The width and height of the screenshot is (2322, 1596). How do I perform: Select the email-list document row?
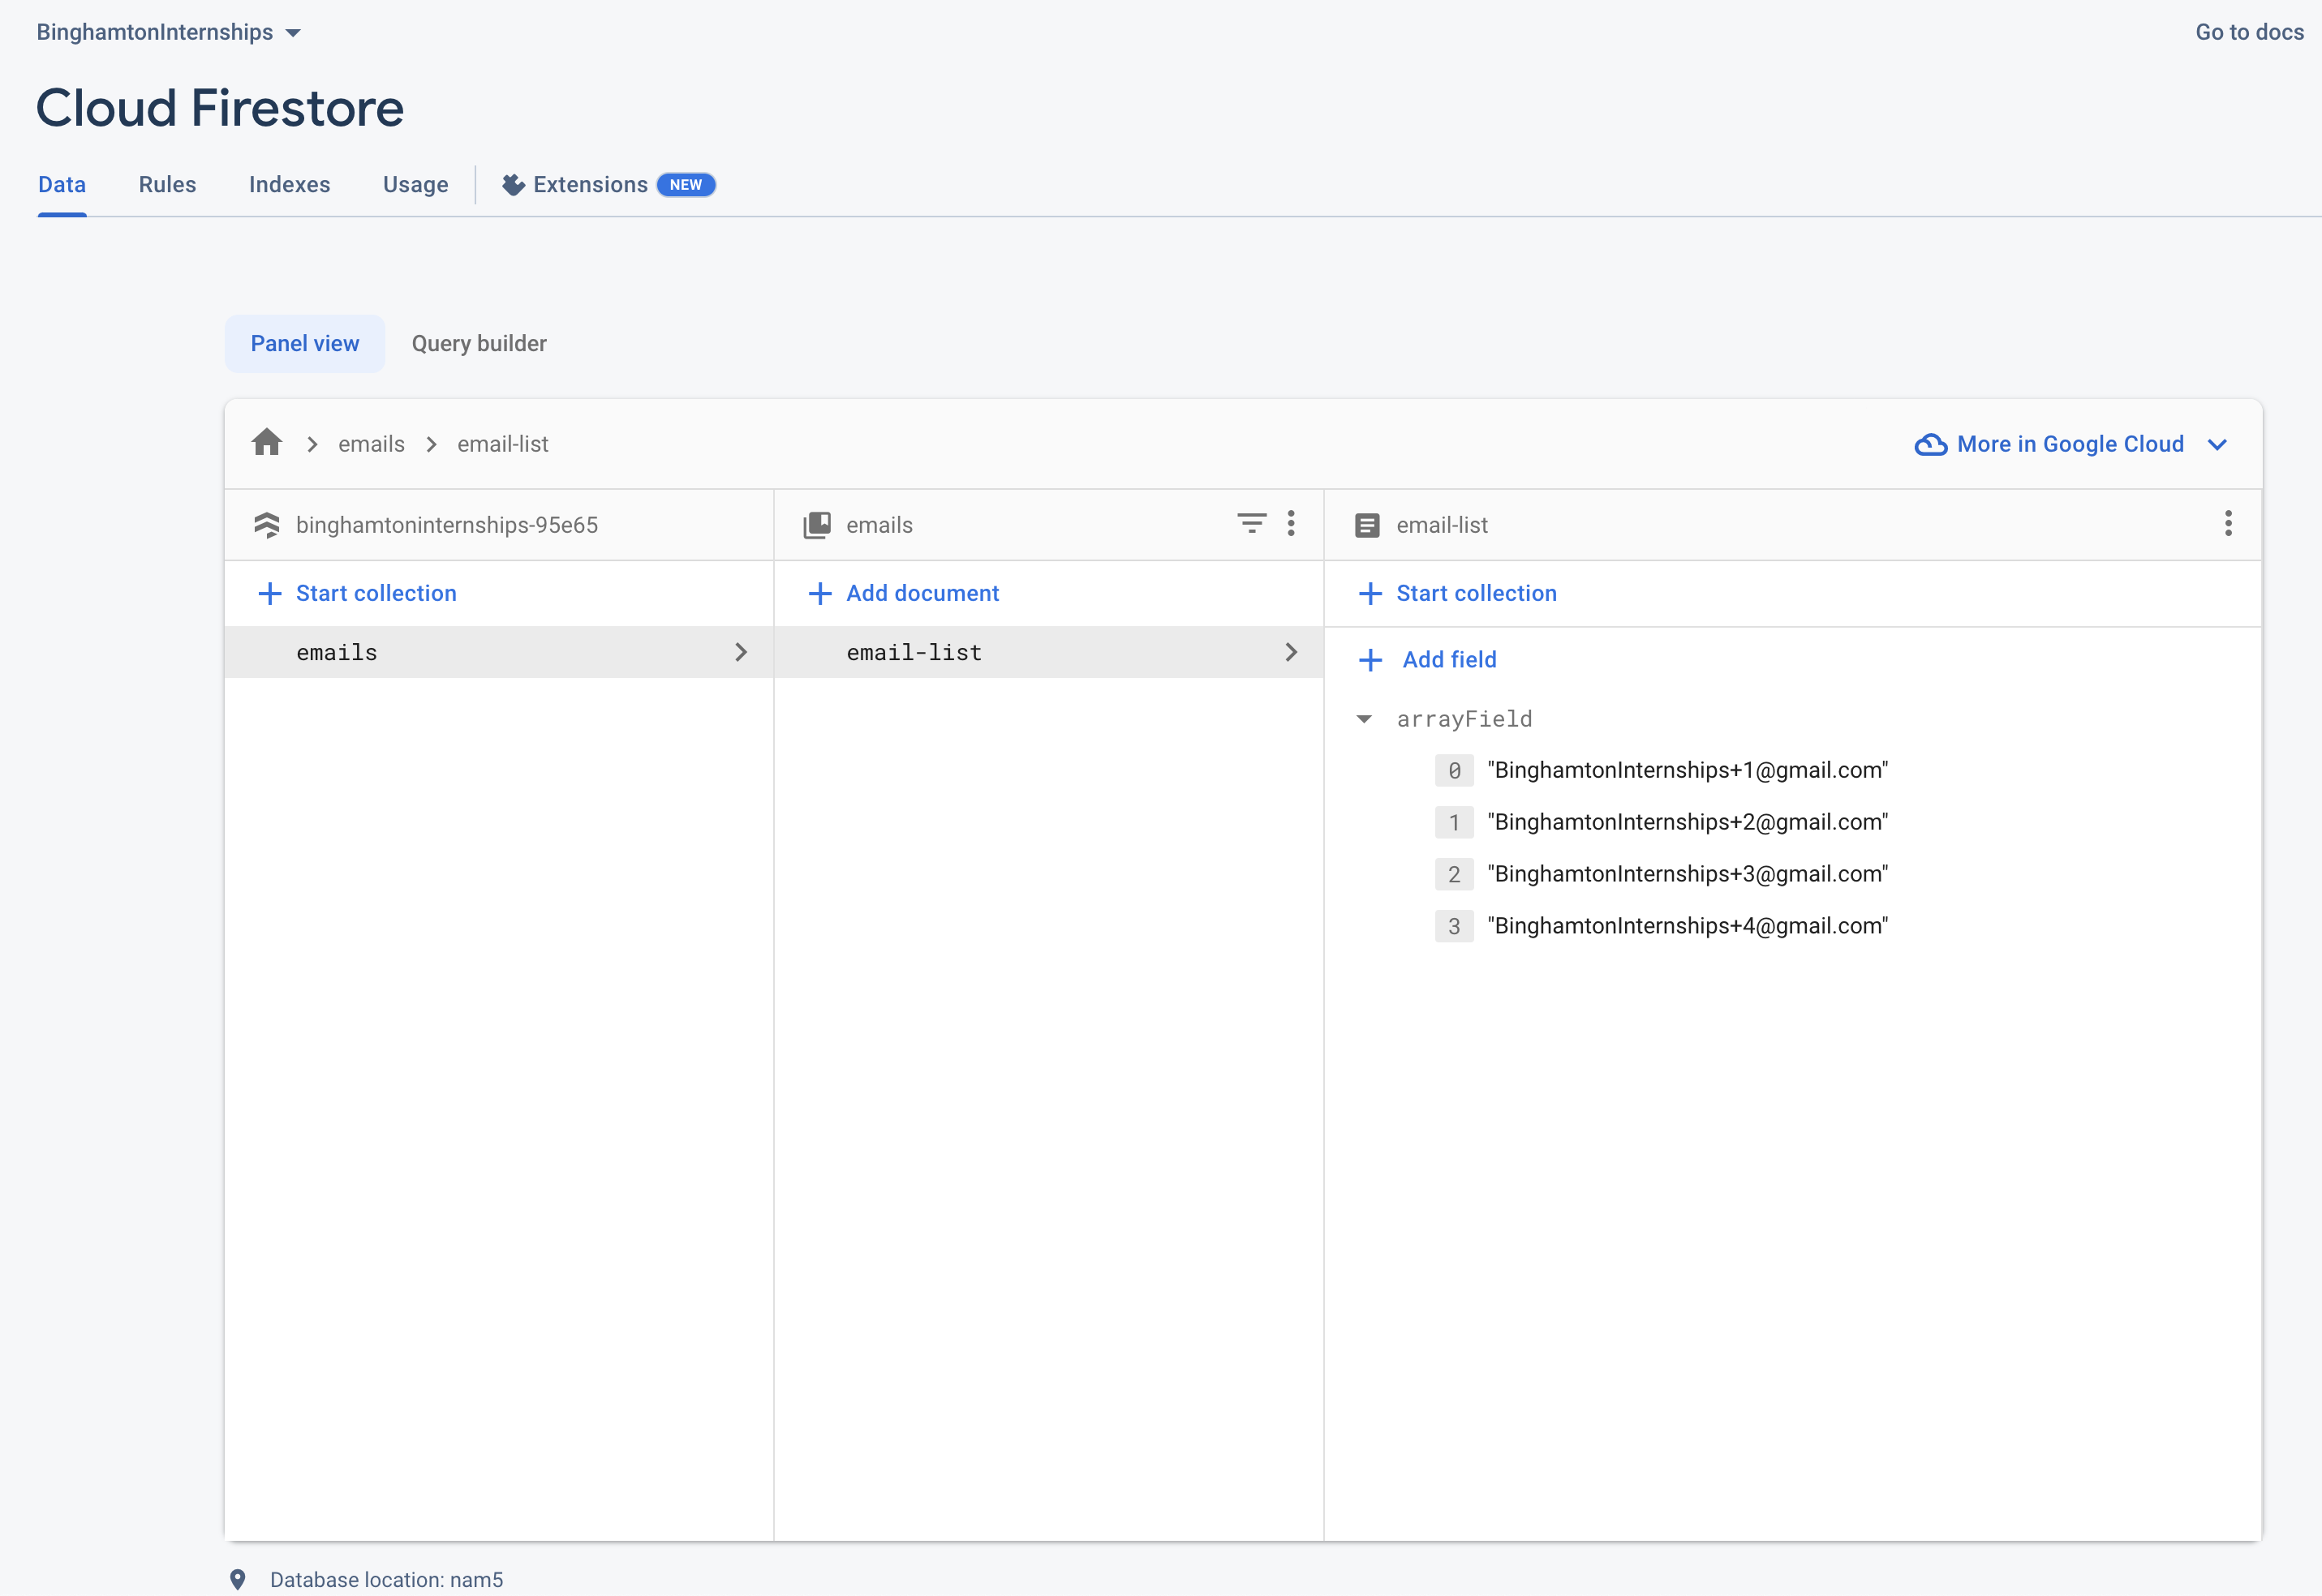1047,652
